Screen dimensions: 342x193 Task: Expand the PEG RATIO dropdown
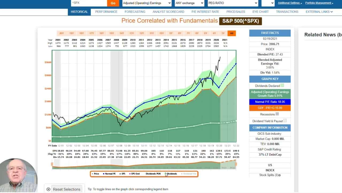(233, 3)
